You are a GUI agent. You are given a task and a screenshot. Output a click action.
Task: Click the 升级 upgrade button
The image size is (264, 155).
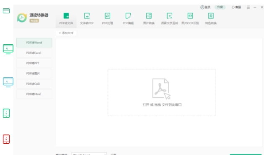point(220,7)
